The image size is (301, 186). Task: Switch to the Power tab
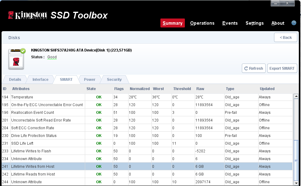[89, 80]
